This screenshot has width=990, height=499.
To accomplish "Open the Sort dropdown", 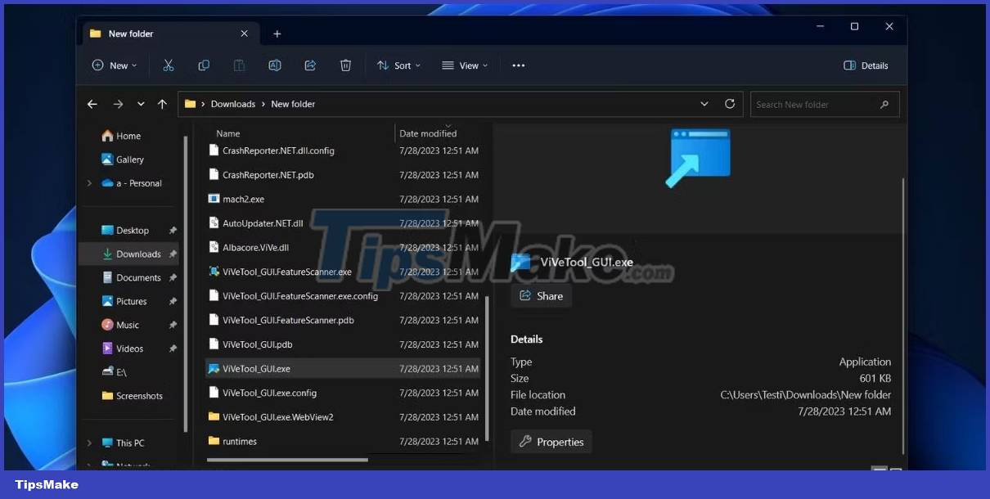I will click(x=398, y=65).
